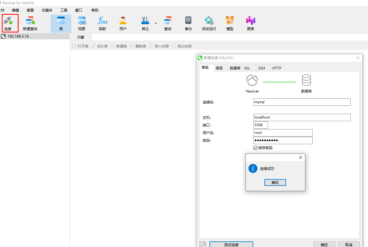
Task: Click the 取消 button in 新建连接 dialog
Action: [349, 244]
